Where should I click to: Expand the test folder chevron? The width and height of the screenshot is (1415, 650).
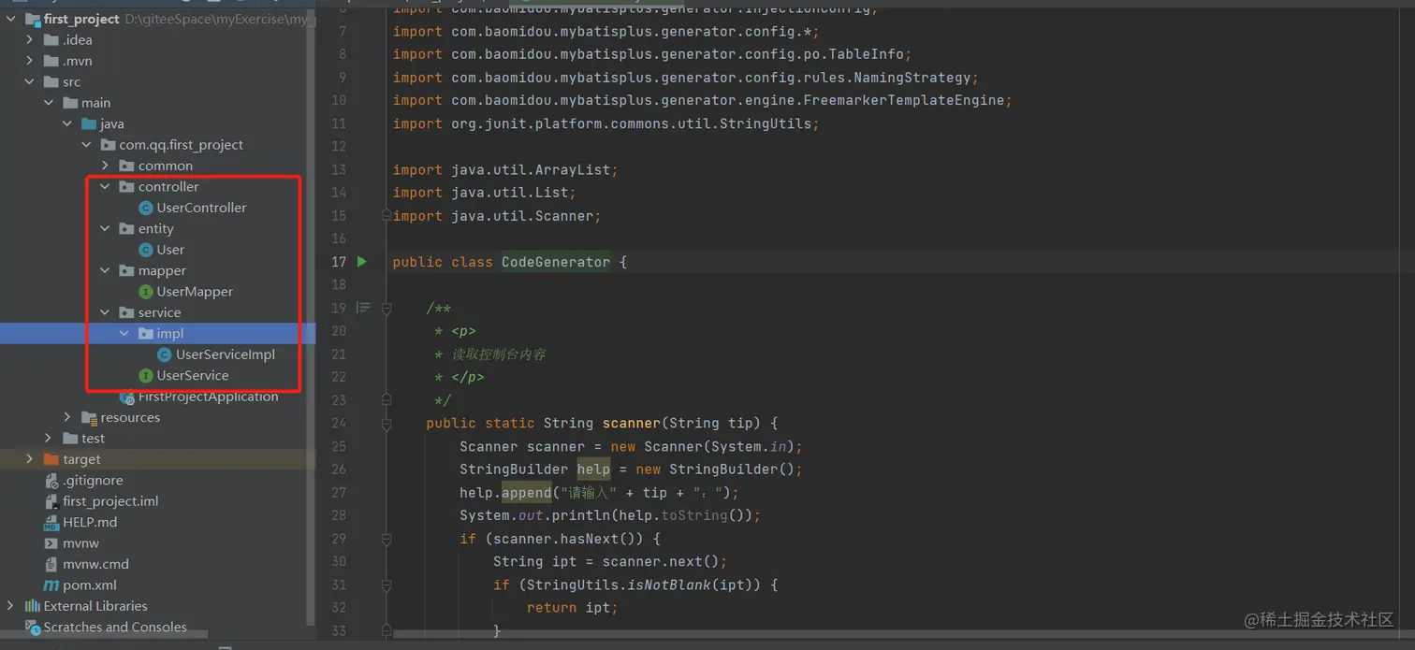[x=49, y=439]
